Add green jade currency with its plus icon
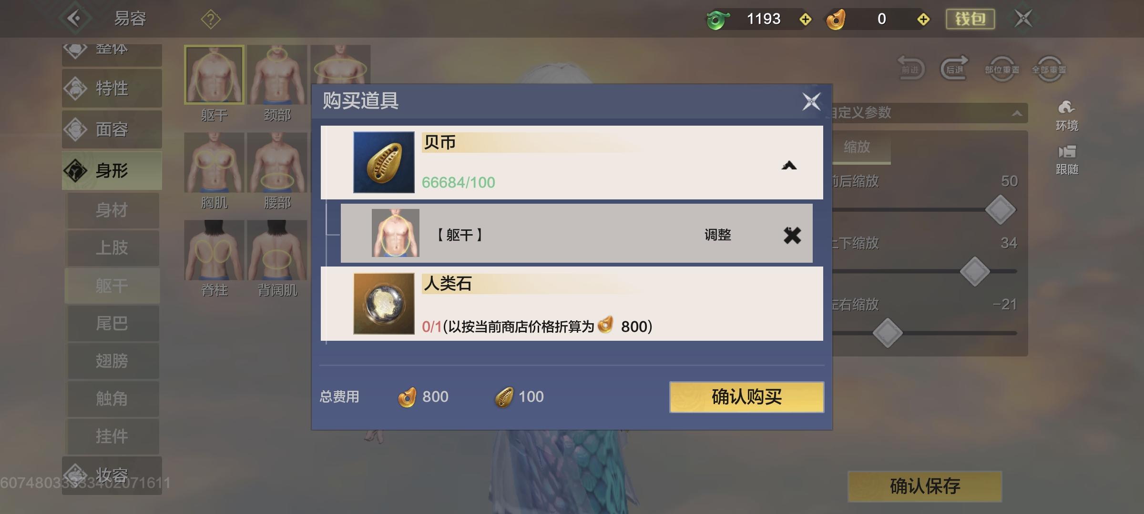Viewport: 1144px width, 514px height. (x=806, y=20)
